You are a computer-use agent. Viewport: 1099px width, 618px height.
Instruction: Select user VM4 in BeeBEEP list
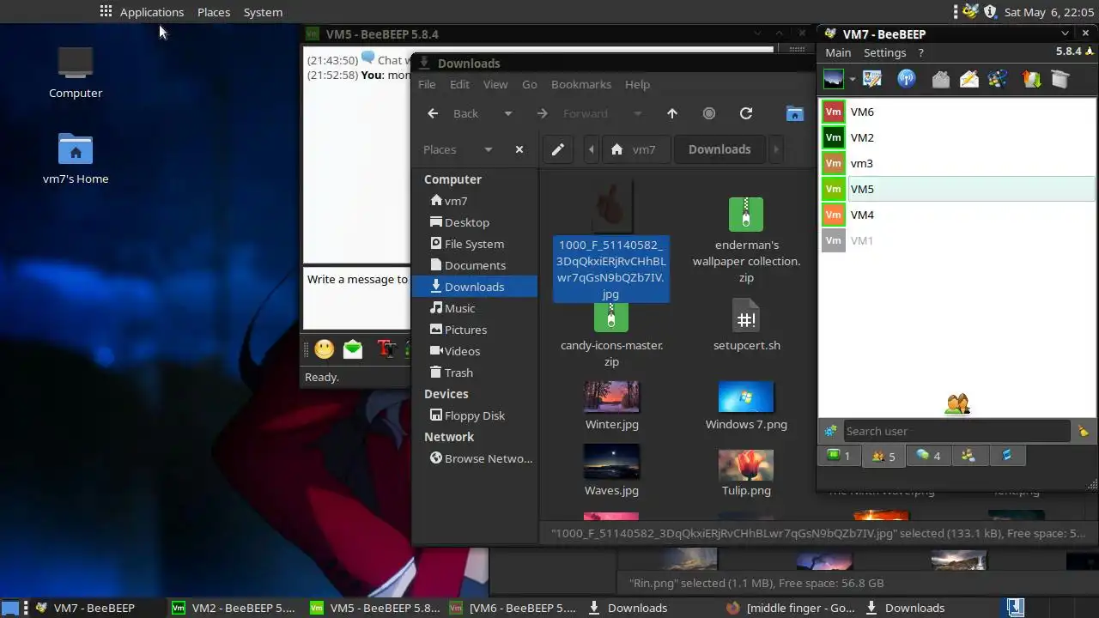point(958,215)
